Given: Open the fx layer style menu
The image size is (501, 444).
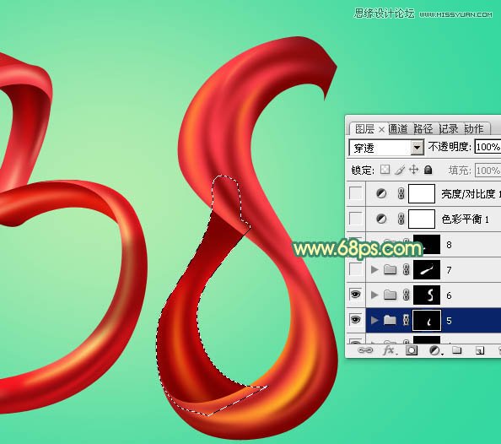Looking at the screenshot, I should 390,350.
